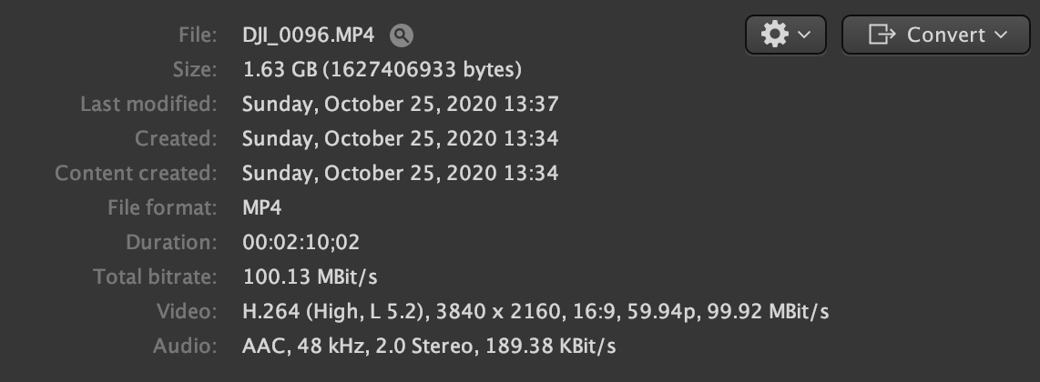
Task: Expand the Convert dropdown menu
Action: [x=935, y=35]
